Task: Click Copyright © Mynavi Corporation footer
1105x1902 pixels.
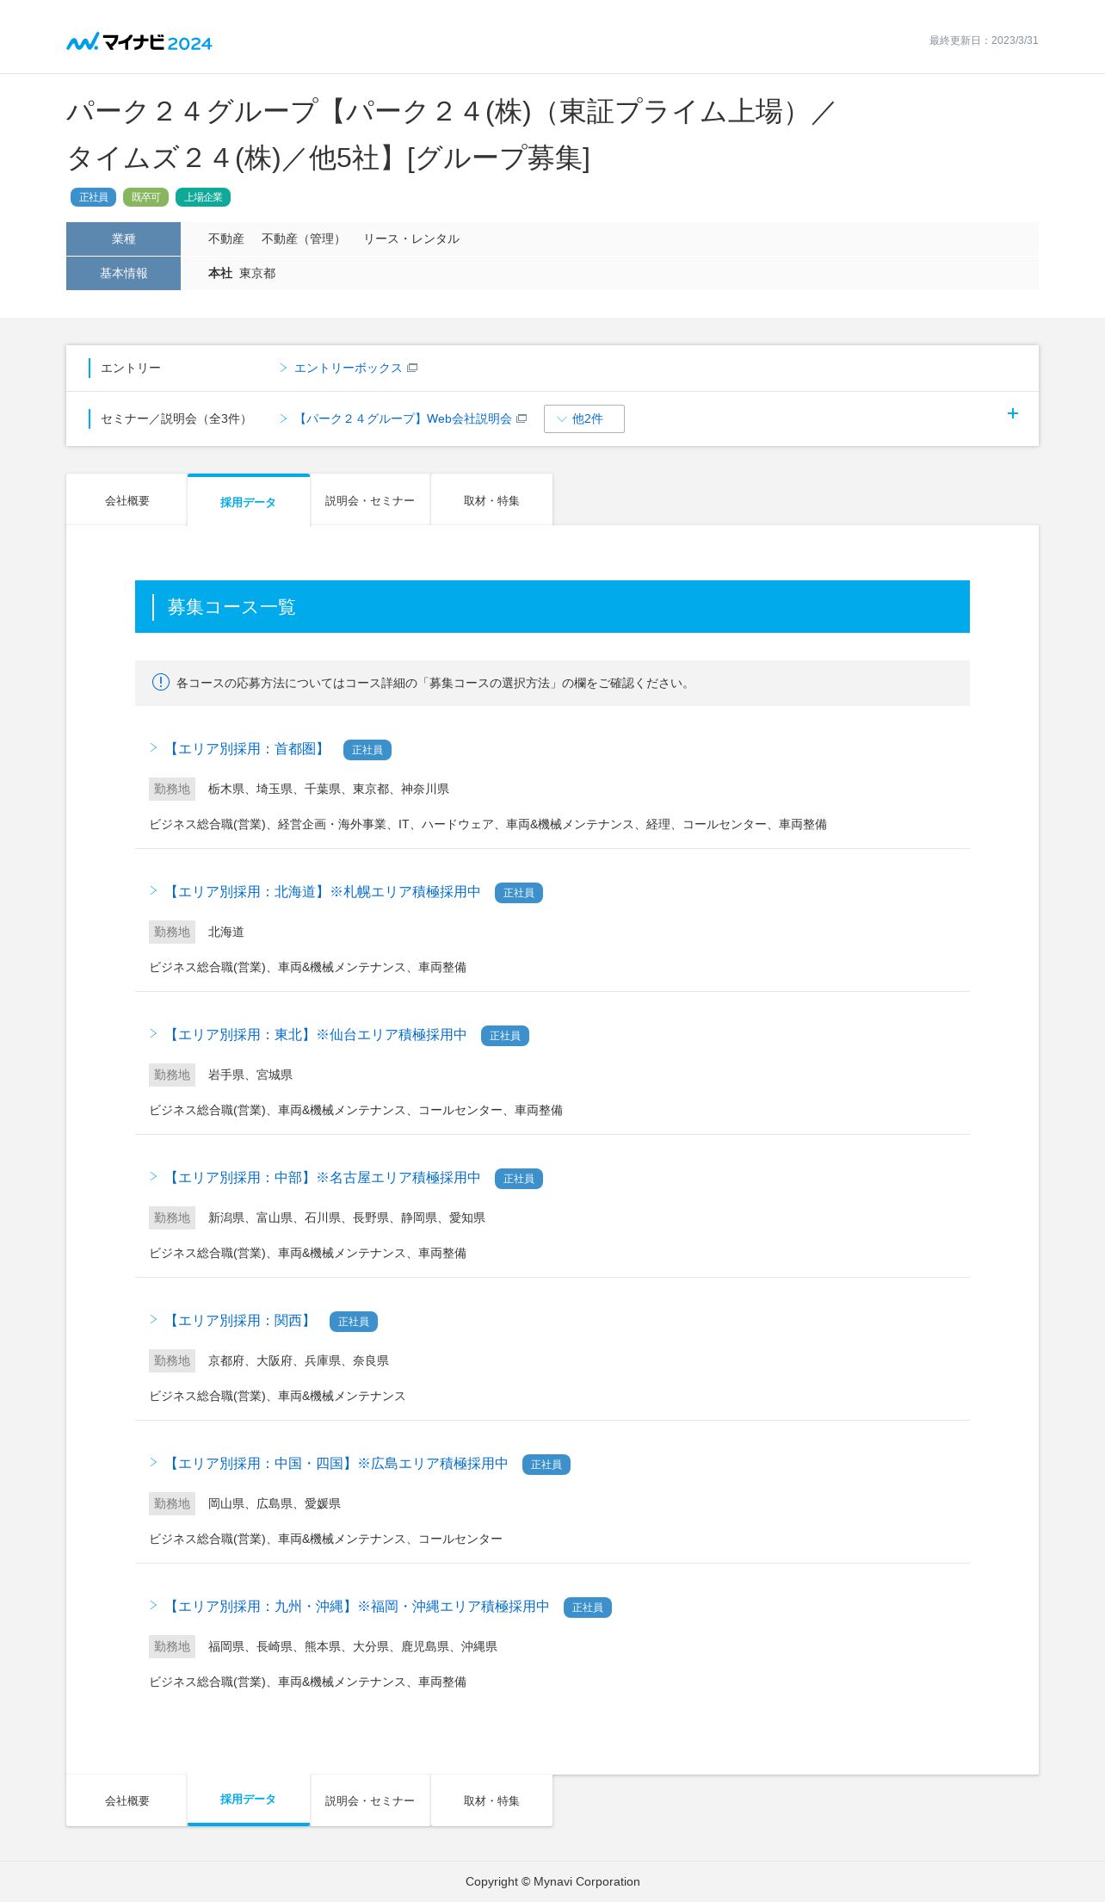Action: point(552,1881)
